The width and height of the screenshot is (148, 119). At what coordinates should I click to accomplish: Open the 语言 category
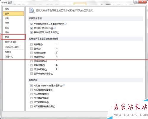pos(13,32)
